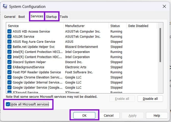Screen dimensions: 171x122
Task: Click 'Foxit Software Inc.' manufacturer cell
Action: [79, 72]
